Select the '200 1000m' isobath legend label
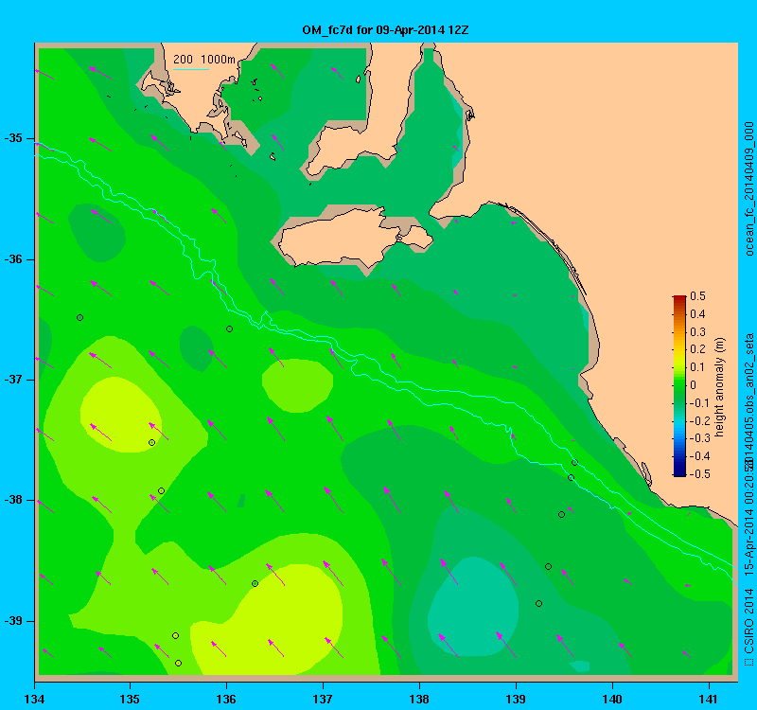Screen dimensions: 757x710 [204, 60]
